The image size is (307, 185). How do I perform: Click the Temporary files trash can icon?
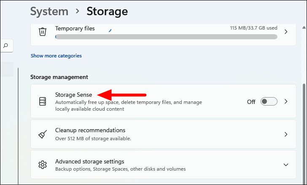coord(42,32)
